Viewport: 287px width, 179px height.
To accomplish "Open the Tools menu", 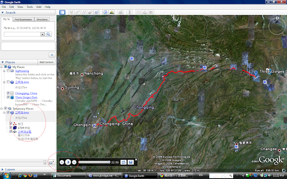I will 30,7.
